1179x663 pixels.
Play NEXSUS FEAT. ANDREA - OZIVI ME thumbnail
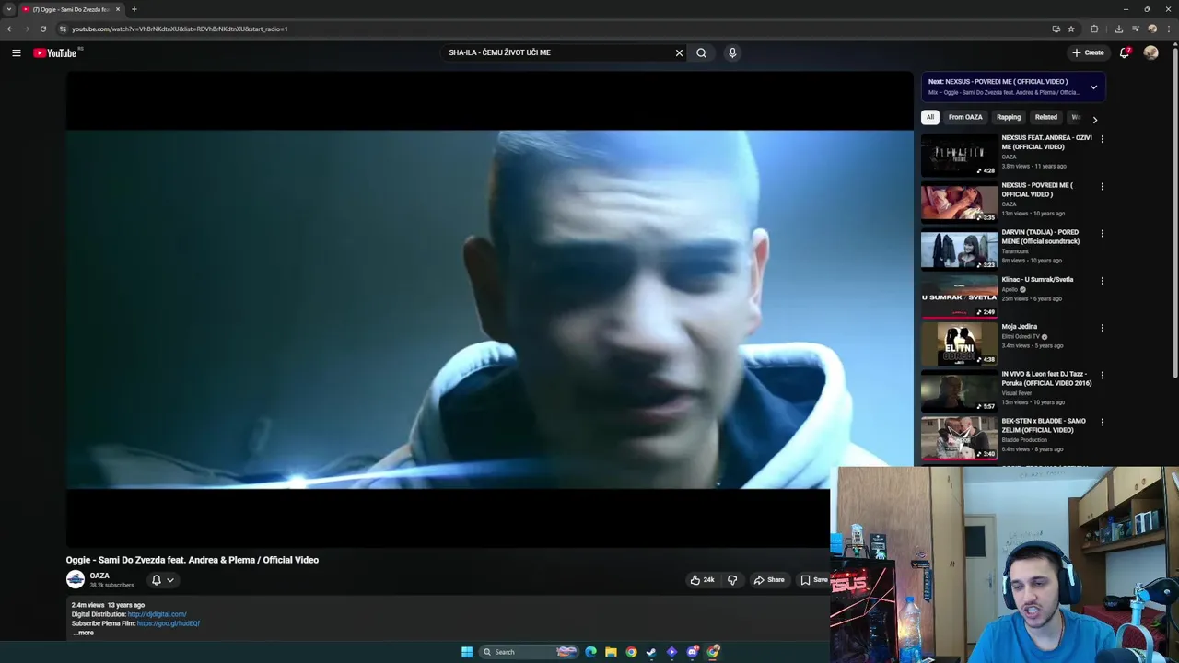pyautogui.click(x=960, y=155)
